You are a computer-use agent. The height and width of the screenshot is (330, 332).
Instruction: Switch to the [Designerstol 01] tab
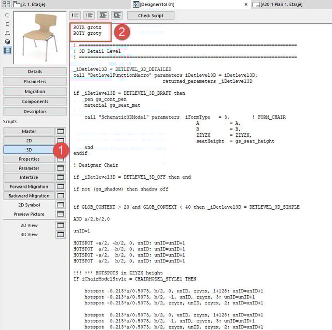[x=157, y=4]
